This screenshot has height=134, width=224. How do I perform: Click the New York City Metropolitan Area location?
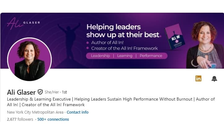(35, 112)
